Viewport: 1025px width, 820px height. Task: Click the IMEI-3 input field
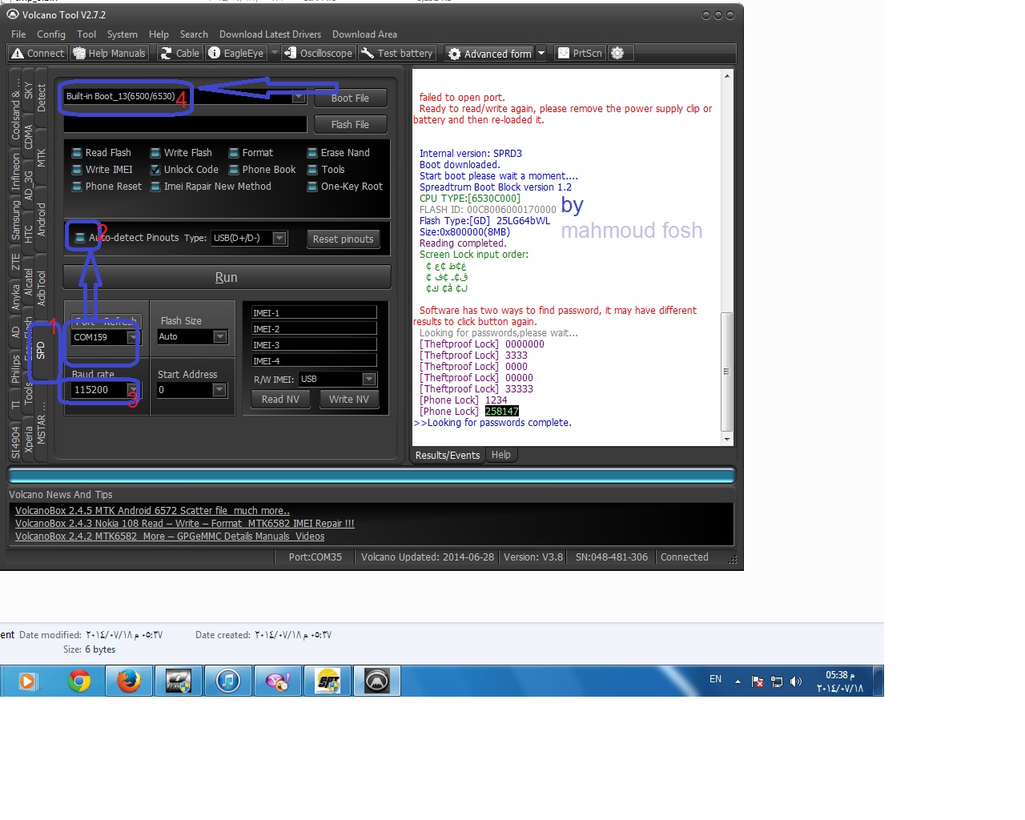click(x=314, y=344)
